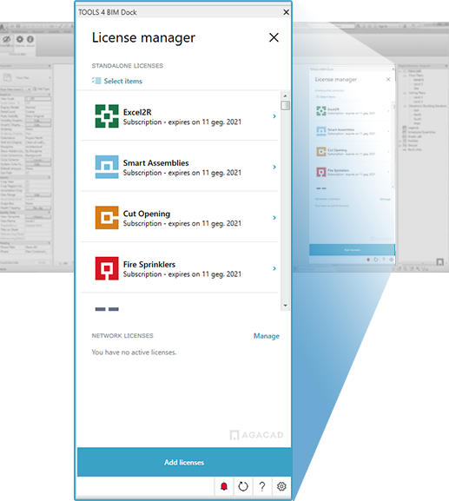Close License manager in the background dock

388,79
